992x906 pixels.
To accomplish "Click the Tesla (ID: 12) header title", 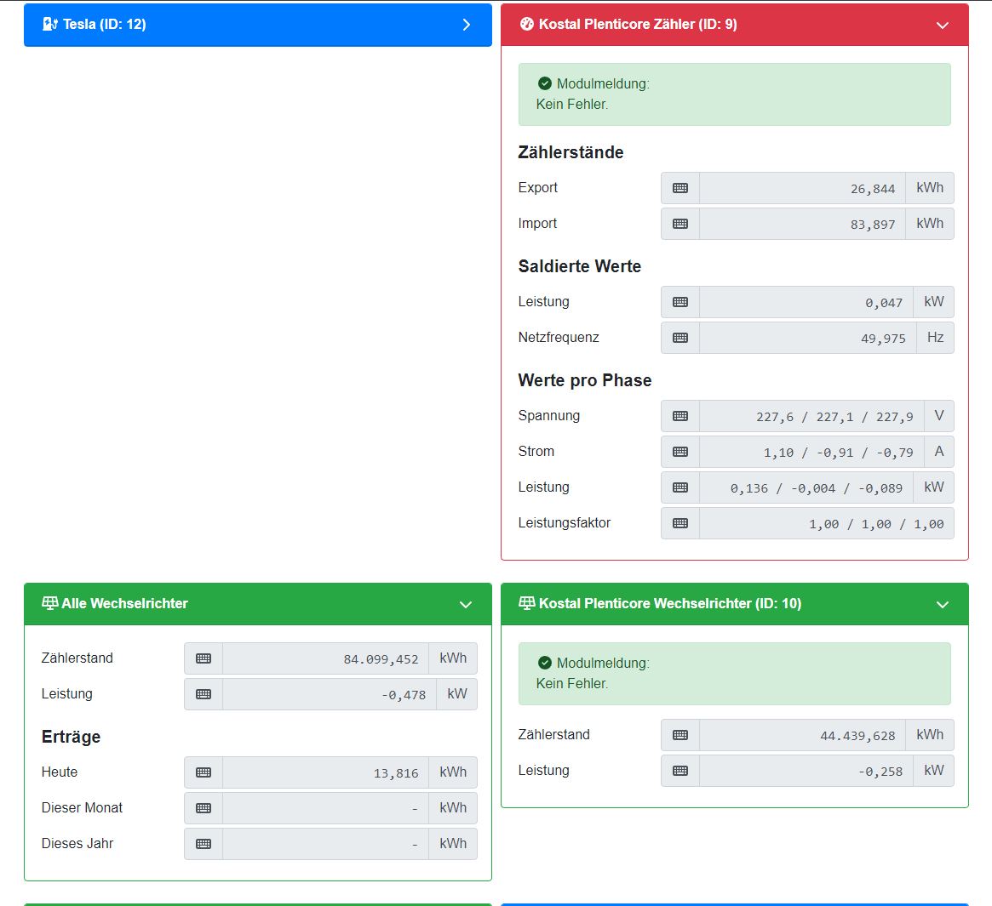I will 105,24.
